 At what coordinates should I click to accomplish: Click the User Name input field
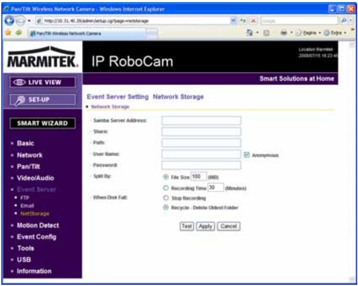[201, 154]
